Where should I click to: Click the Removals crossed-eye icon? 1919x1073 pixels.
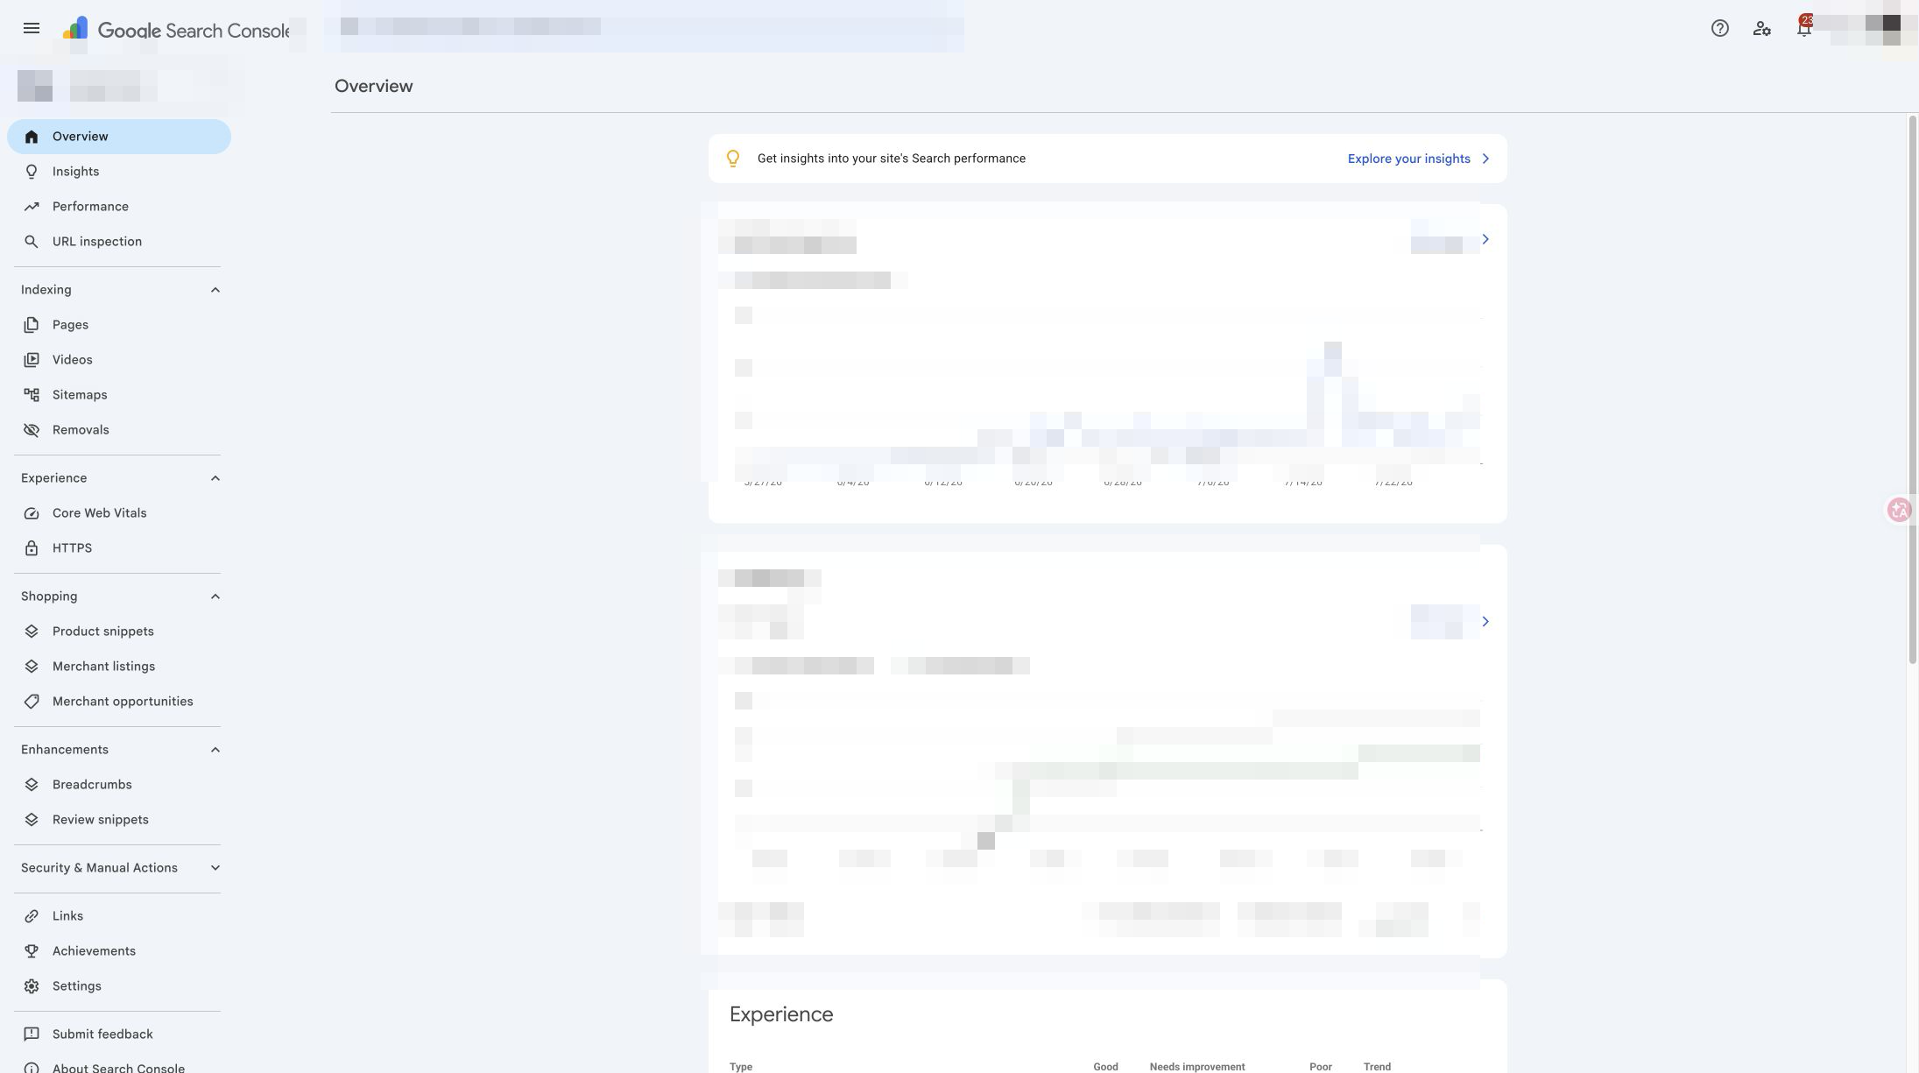click(x=32, y=430)
